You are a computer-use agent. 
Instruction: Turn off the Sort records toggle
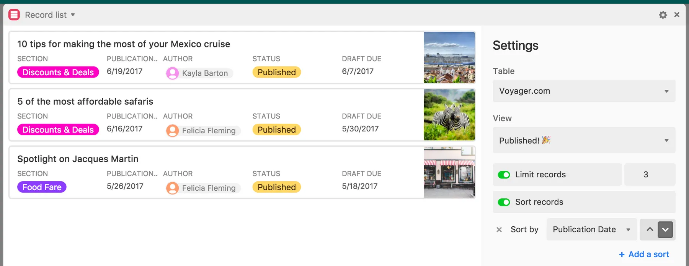(x=504, y=202)
